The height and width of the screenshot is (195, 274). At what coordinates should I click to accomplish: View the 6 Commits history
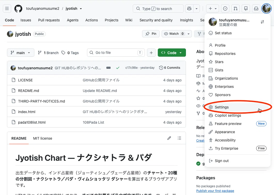[x=170, y=67]
